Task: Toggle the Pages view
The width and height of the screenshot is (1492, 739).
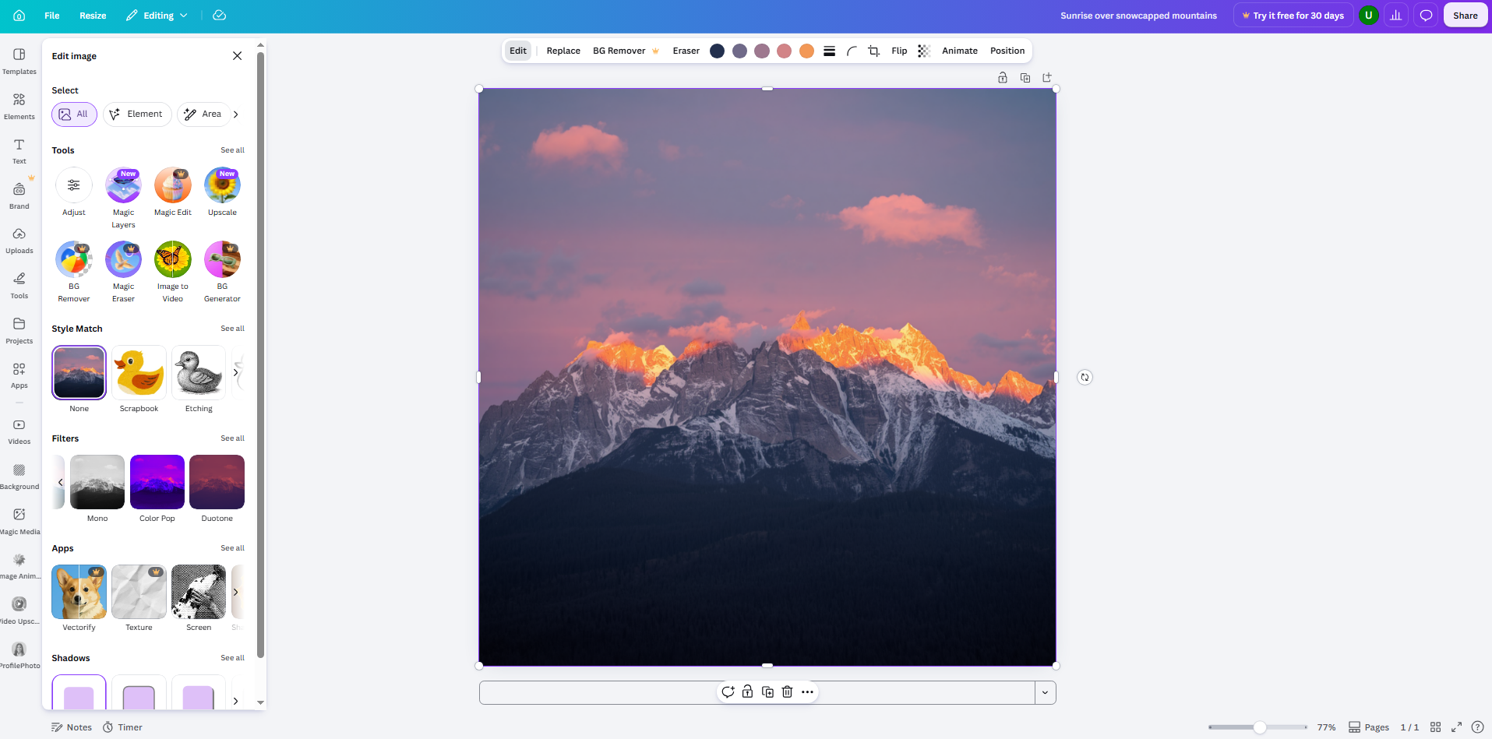Action: (1369, 727)
